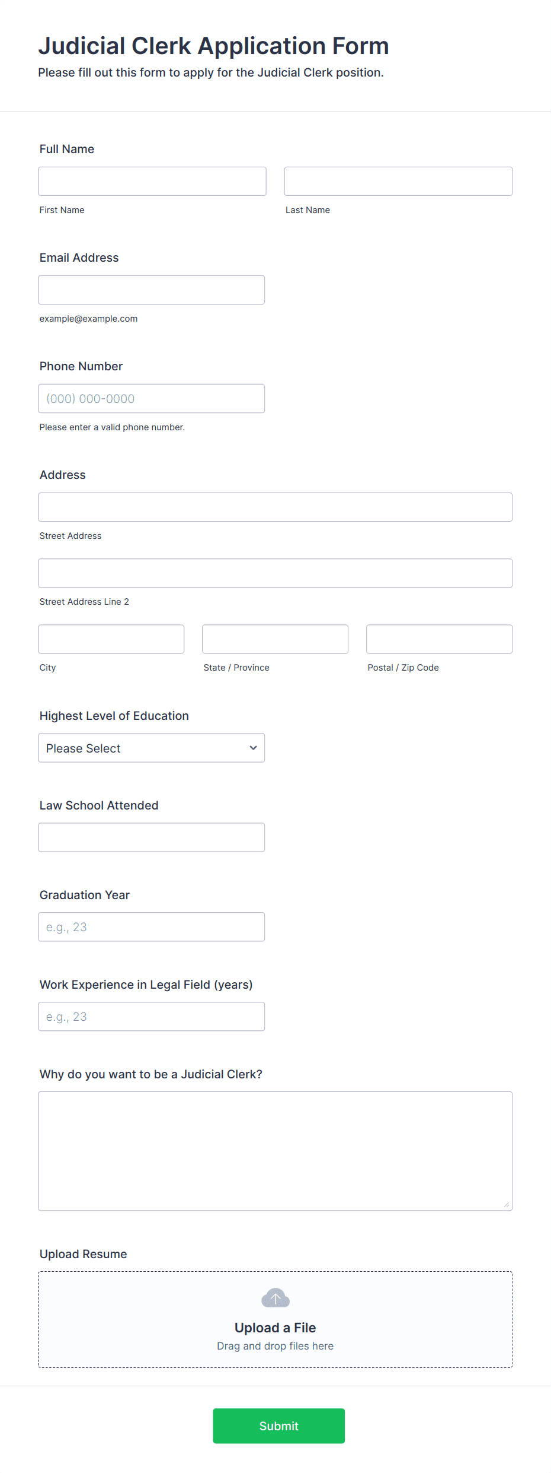Click the dropdown chevron arrow beside Please Select
This screenshot has width=551, height=1473.
[254, 748]
